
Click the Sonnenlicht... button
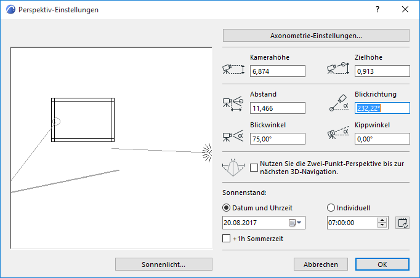tap(164, 264)
